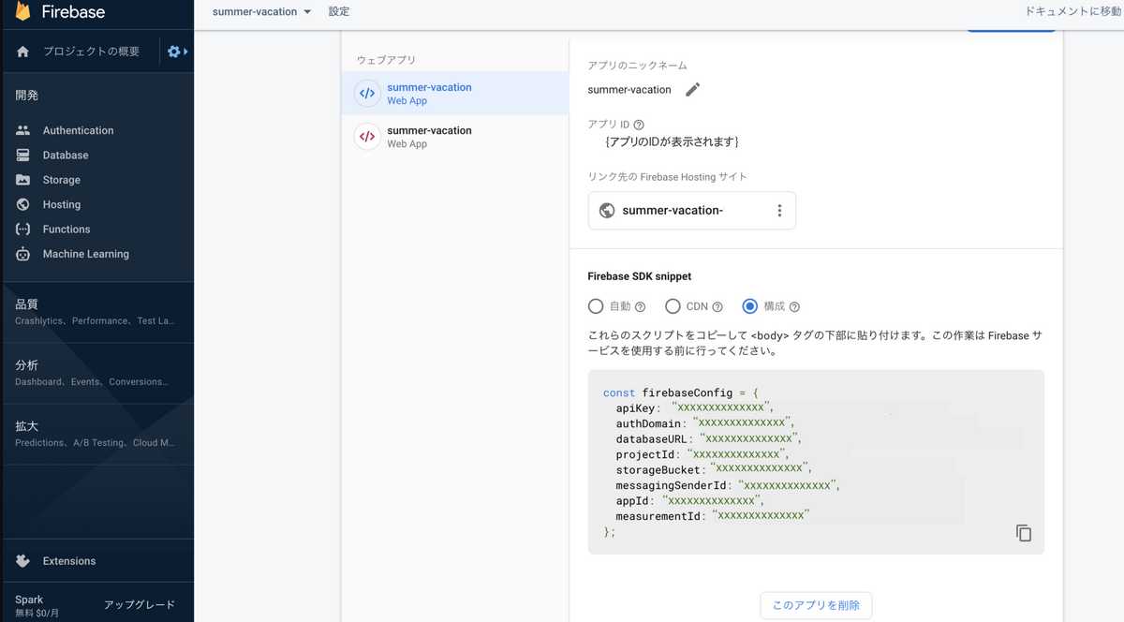The height and width of the screenshot is (622, 1124).
Task: Click the globe icon on hosting site card
Action: click(x=607, y=211)
